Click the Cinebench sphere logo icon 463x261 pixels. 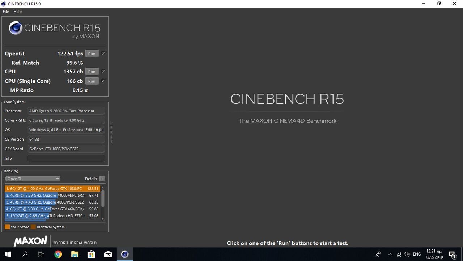[x=16, y=28]
